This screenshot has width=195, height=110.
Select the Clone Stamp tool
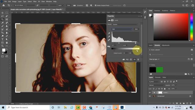tap(7, 26)
